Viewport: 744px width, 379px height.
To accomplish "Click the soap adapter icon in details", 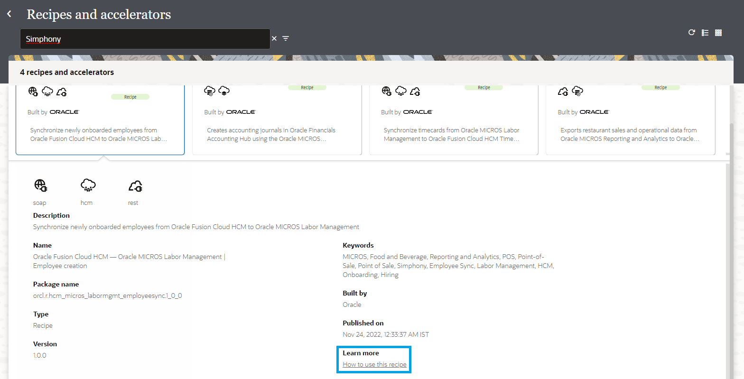I will 41,185.
